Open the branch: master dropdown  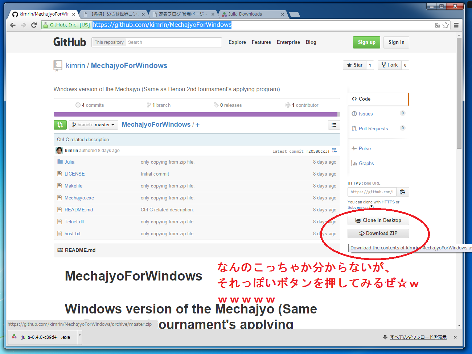93,125
